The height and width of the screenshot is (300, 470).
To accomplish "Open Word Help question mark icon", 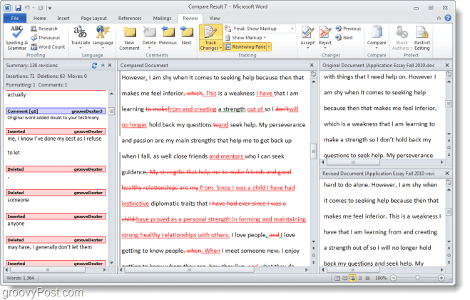I will pos(448,18).
